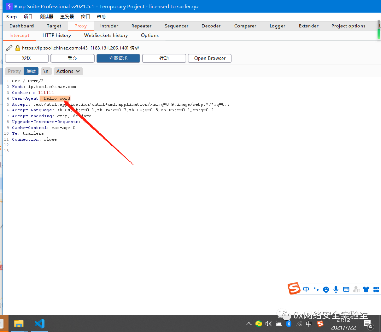
Task: Click the User-Agent value hello word
Action: click(57, 98)
